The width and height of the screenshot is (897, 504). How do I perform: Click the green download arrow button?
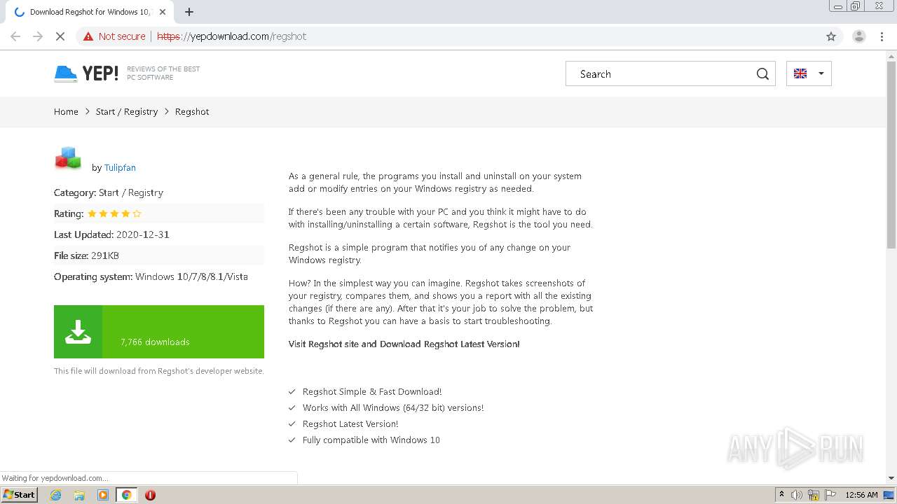[x=159, y=332]
